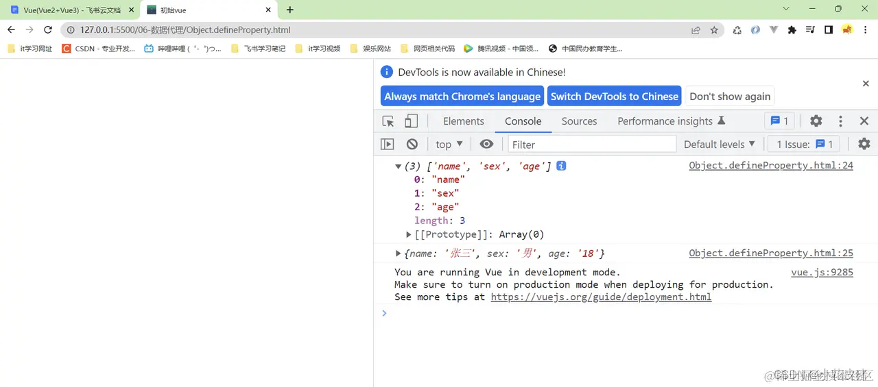Open the messages issue counter badge
Screen dimensions: 878x387
780,121
